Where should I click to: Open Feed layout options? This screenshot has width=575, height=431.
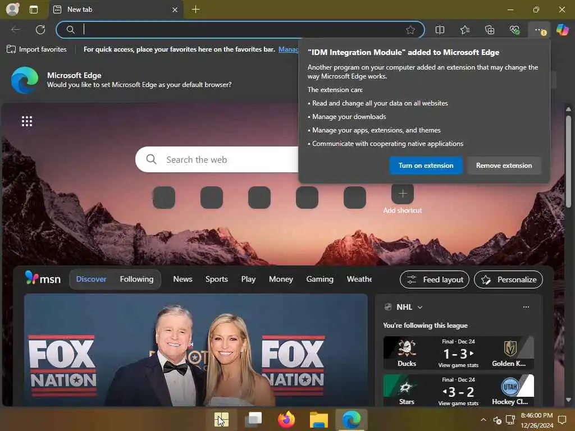[x=435, y=279]
